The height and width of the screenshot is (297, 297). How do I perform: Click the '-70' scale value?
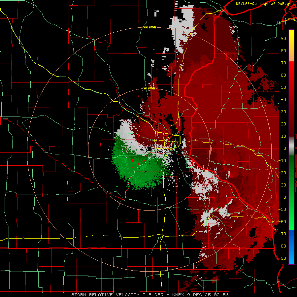click(282, 234)
